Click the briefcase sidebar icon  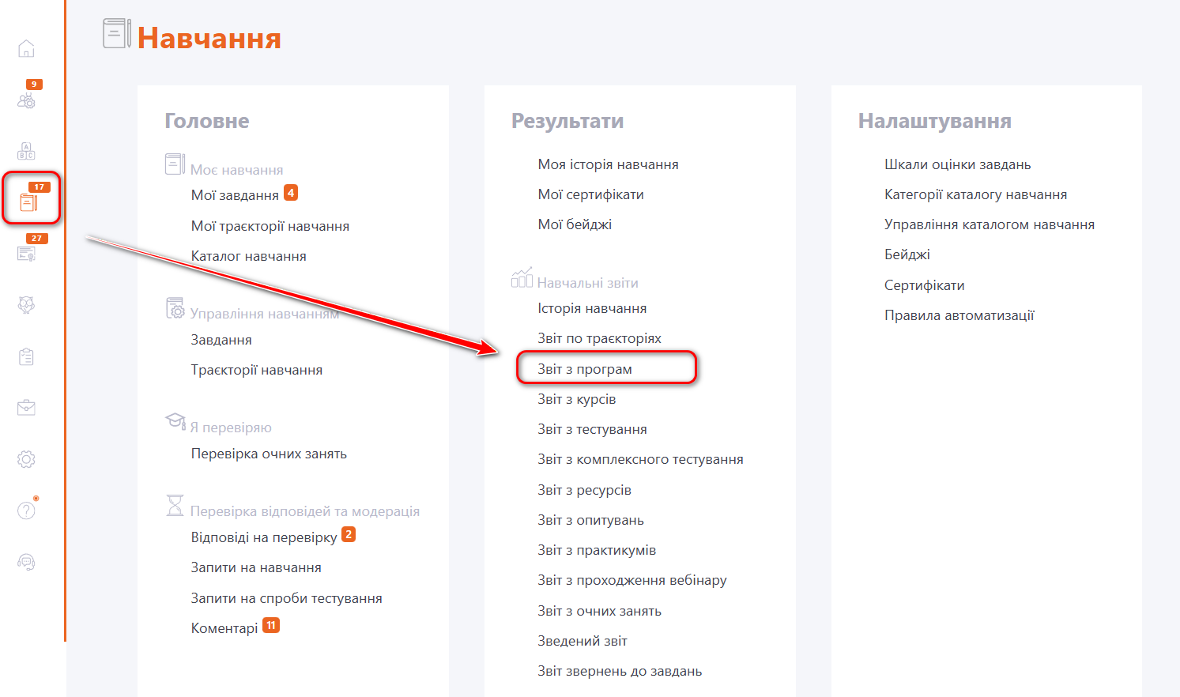click(26, 408)
